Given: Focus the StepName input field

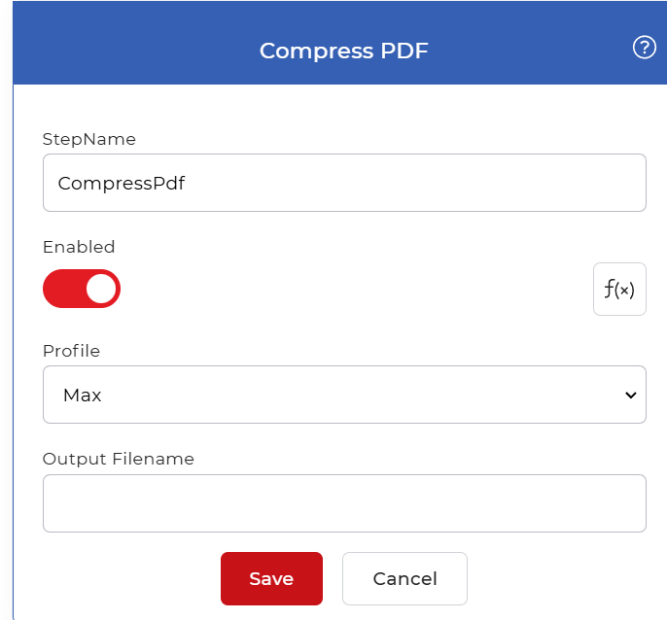Looking at the screenshot, I should pyautogui.click(x=344, y=183).
